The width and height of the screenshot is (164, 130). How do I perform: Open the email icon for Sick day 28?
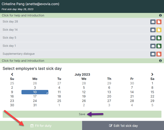[153, 22]
